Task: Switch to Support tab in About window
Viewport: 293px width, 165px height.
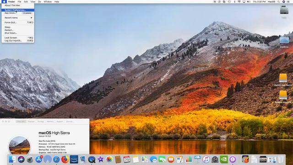Action: point(60,121)
